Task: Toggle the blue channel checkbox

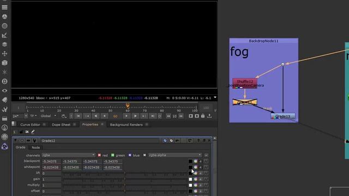Action: 130,155
